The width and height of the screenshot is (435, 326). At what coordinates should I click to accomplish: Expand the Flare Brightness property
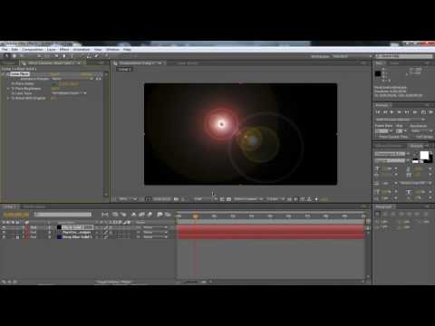click(8, 89)
